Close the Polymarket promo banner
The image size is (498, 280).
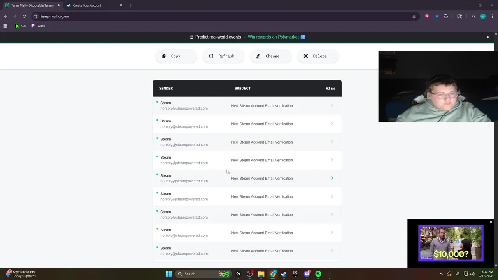tap(488, 37)
